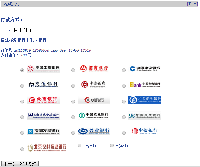Click the [取消] cancel link
Viewport: 200px width, 167px height.
pos(192,4)
